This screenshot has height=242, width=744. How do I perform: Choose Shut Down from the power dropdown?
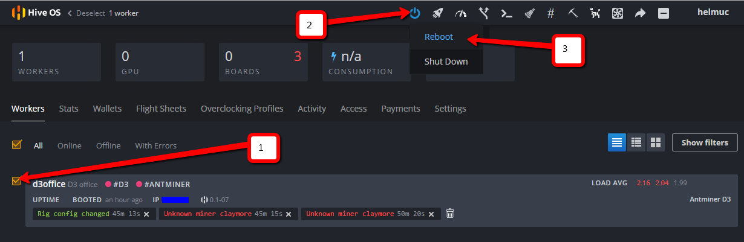click(446, 62)
